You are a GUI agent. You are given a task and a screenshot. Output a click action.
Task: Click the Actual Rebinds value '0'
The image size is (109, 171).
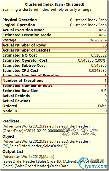point(105,96)
